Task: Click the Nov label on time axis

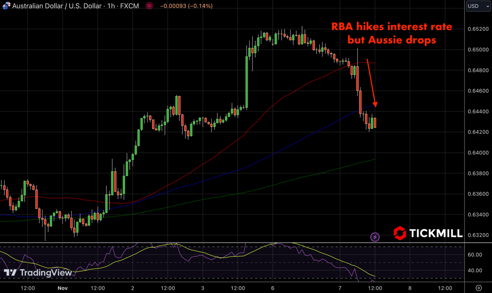Action: 62,288
